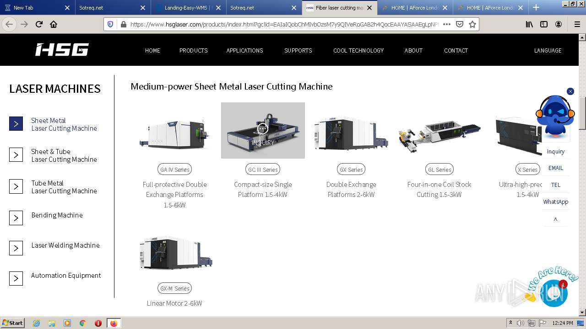The image size is (586, 329).
Task: Open the Firefox hamburger menu
Action: [577, 24]
